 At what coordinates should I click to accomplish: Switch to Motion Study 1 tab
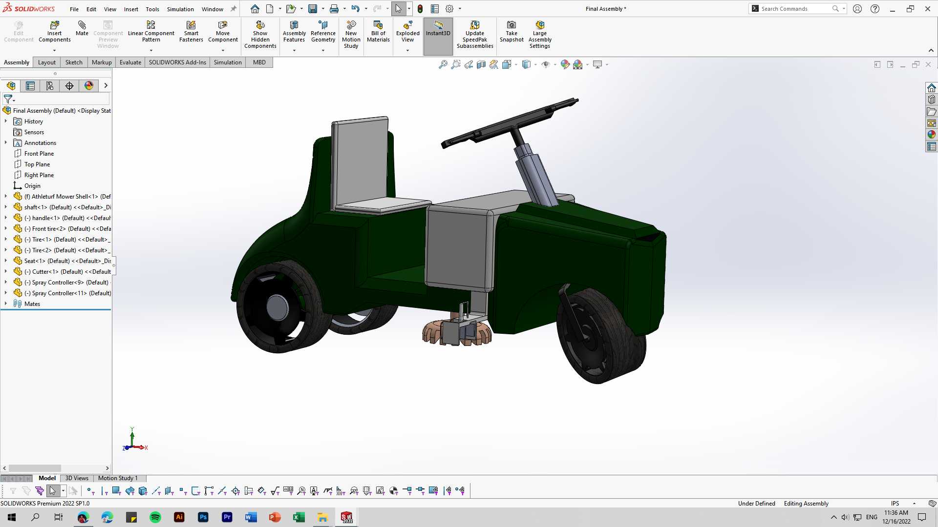tap(118, 478)
